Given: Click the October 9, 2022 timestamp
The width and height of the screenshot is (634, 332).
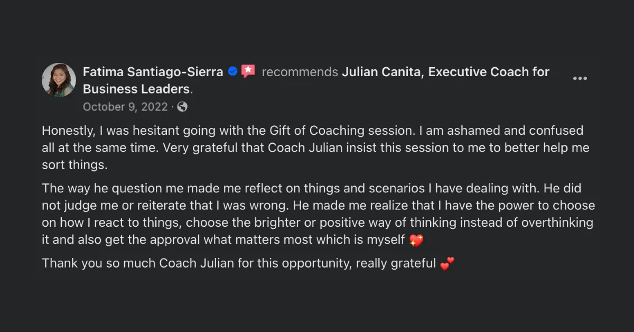Looking at the screenshot, I should tap(125, 107).
